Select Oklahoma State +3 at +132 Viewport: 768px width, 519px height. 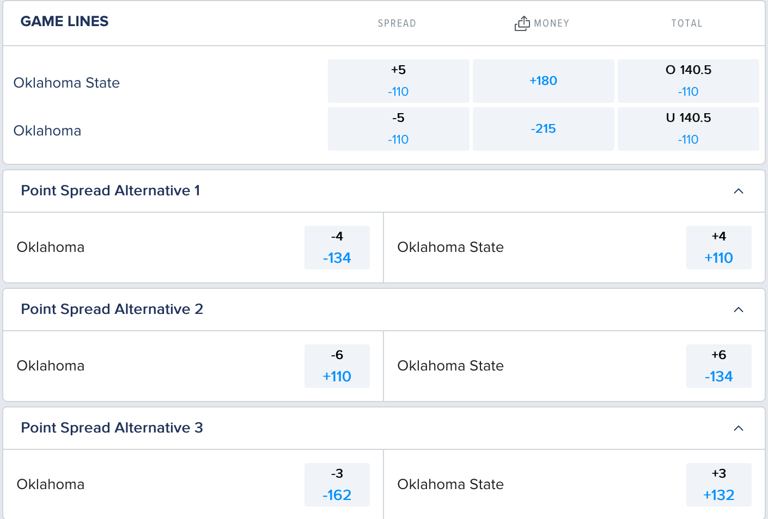pyautogui.click(x=719, y=485)
